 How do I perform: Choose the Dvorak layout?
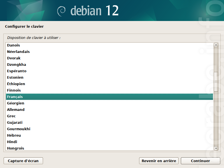pyautogui.click(x=109, y=58)
